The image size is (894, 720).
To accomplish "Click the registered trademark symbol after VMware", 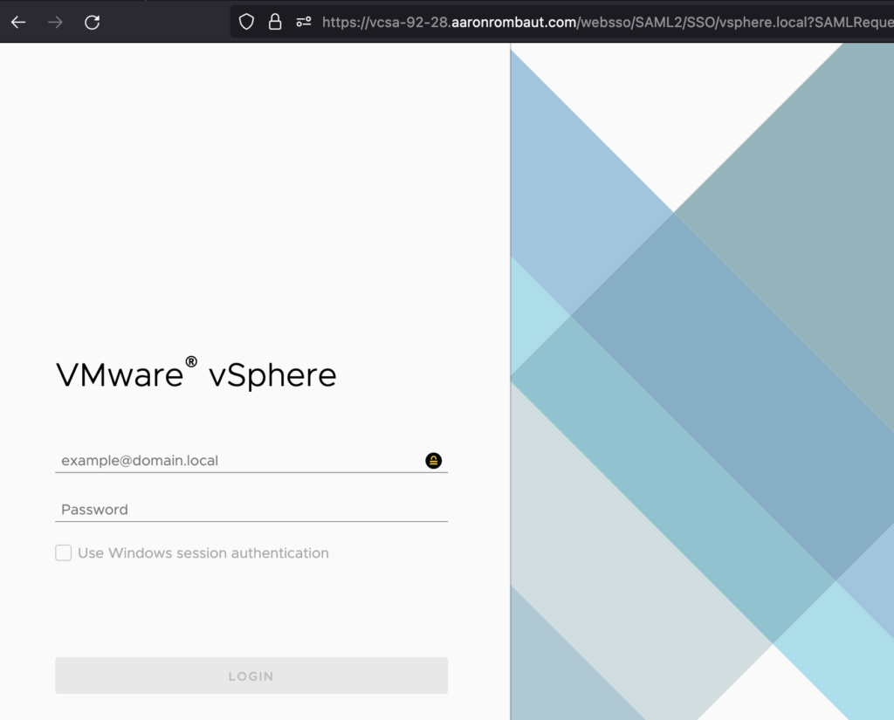I will point(190,362).
